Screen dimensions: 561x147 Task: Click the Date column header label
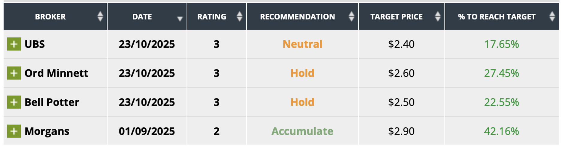click(x=142, y=17)
